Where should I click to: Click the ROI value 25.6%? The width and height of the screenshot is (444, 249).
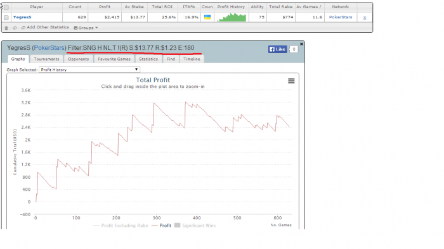169,17
